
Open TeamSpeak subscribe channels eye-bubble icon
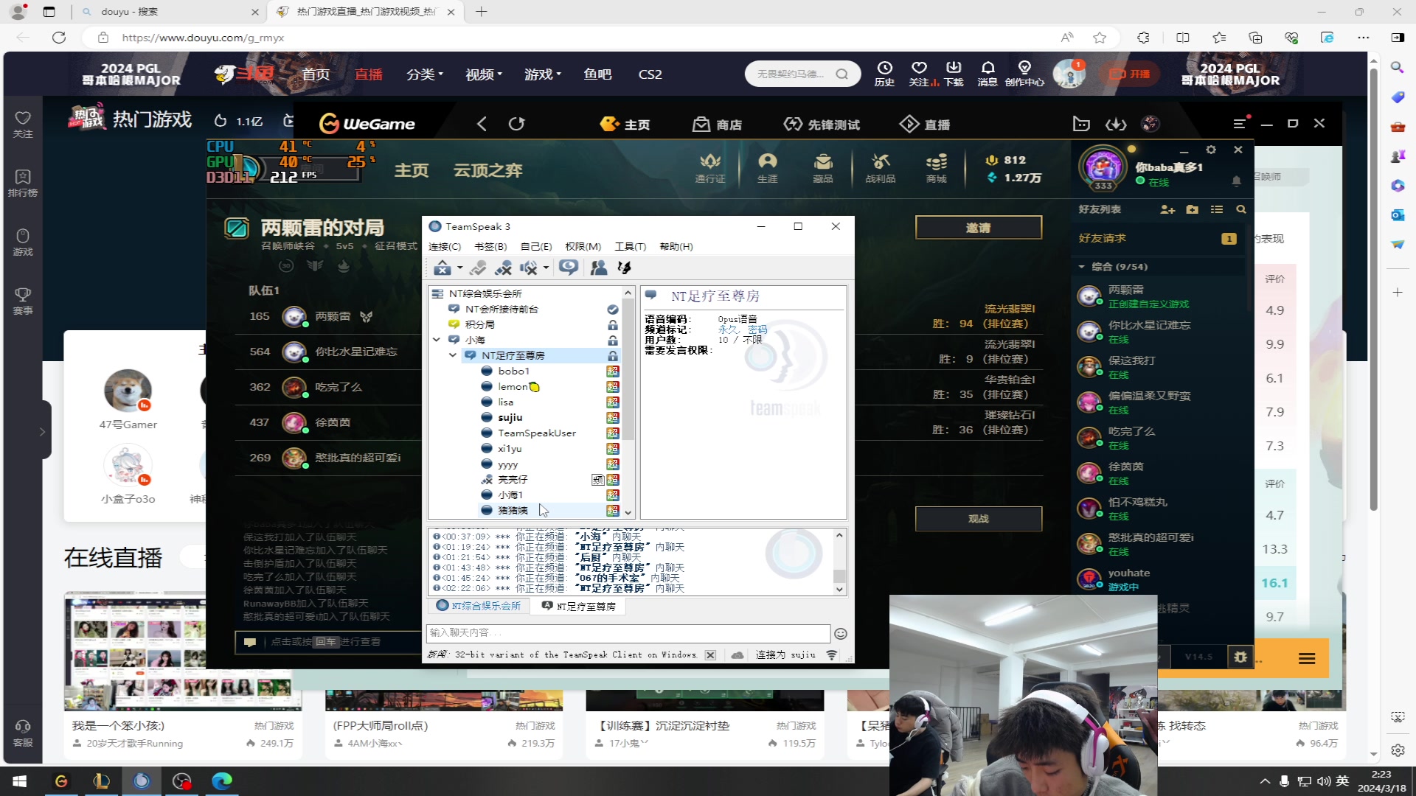tap(569, 268)
